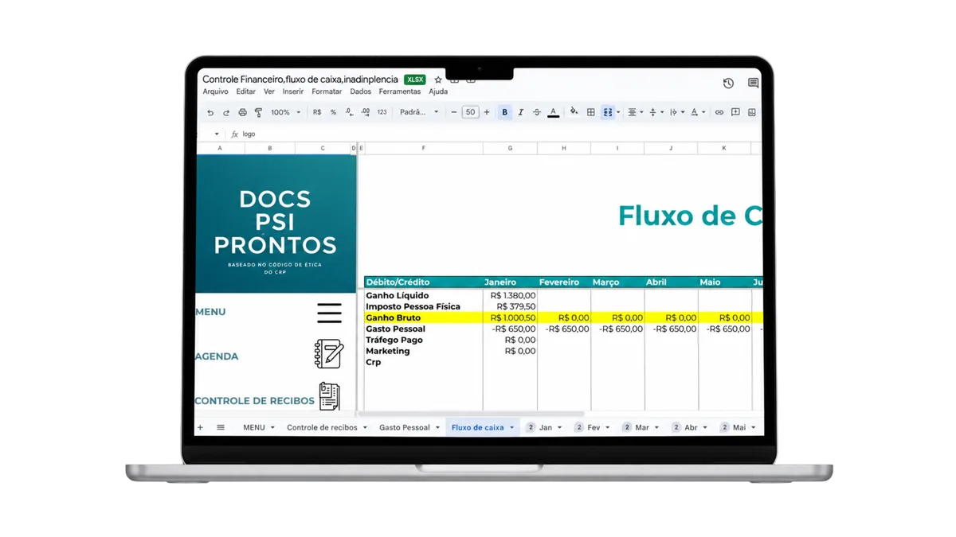Switch to the Jan sheet tab
Image resolution: width=956 pixels, height=537 pixels.
click(x=546, y=428)
